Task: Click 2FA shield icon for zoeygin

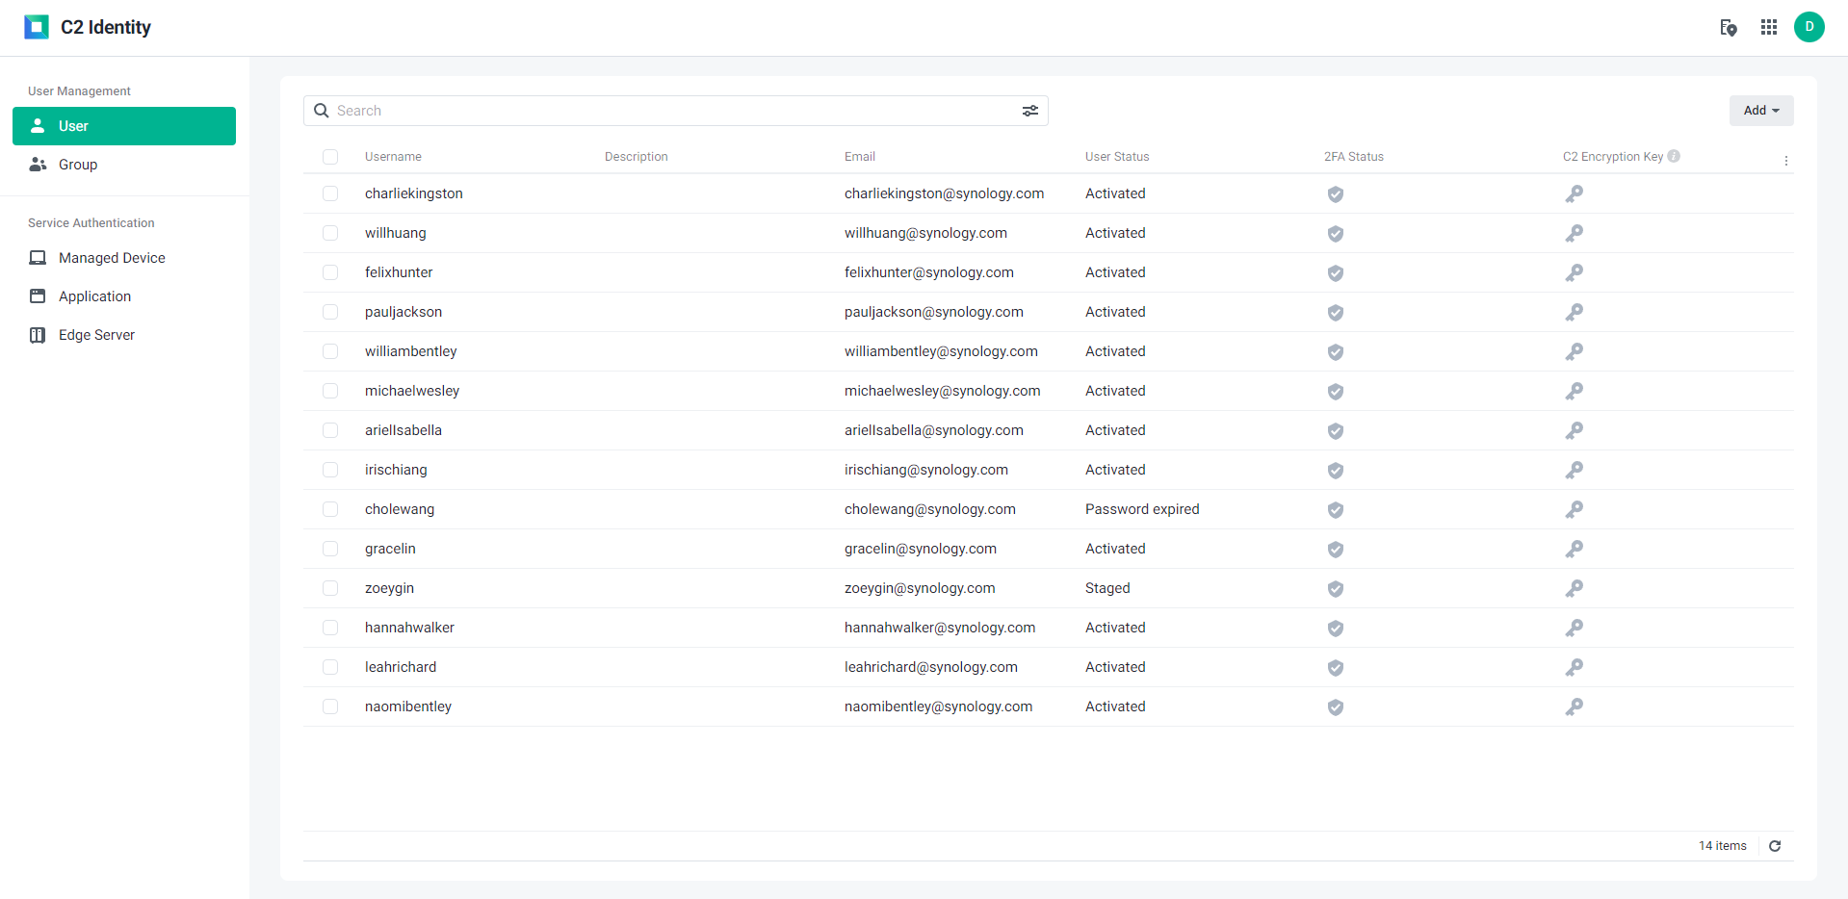Action: 1336,589
